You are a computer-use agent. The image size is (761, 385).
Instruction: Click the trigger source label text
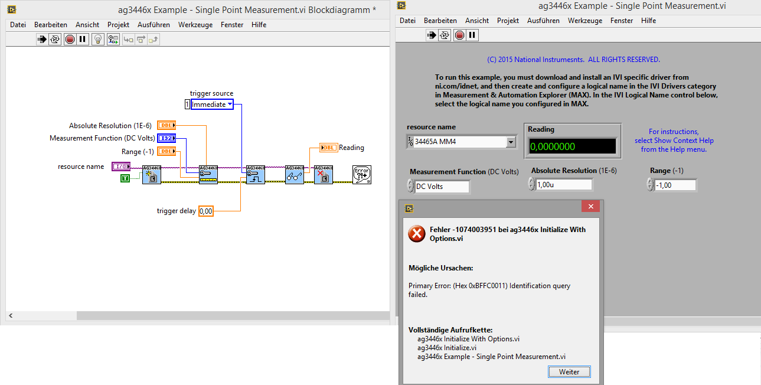(x=211, y=93)
